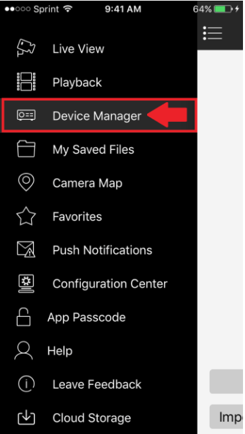The width and height of the screenshot is (245, 434).
Task: Tap the Live View camera icon
Action: 26,48
